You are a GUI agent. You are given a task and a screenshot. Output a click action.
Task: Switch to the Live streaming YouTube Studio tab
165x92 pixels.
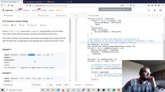35,2
